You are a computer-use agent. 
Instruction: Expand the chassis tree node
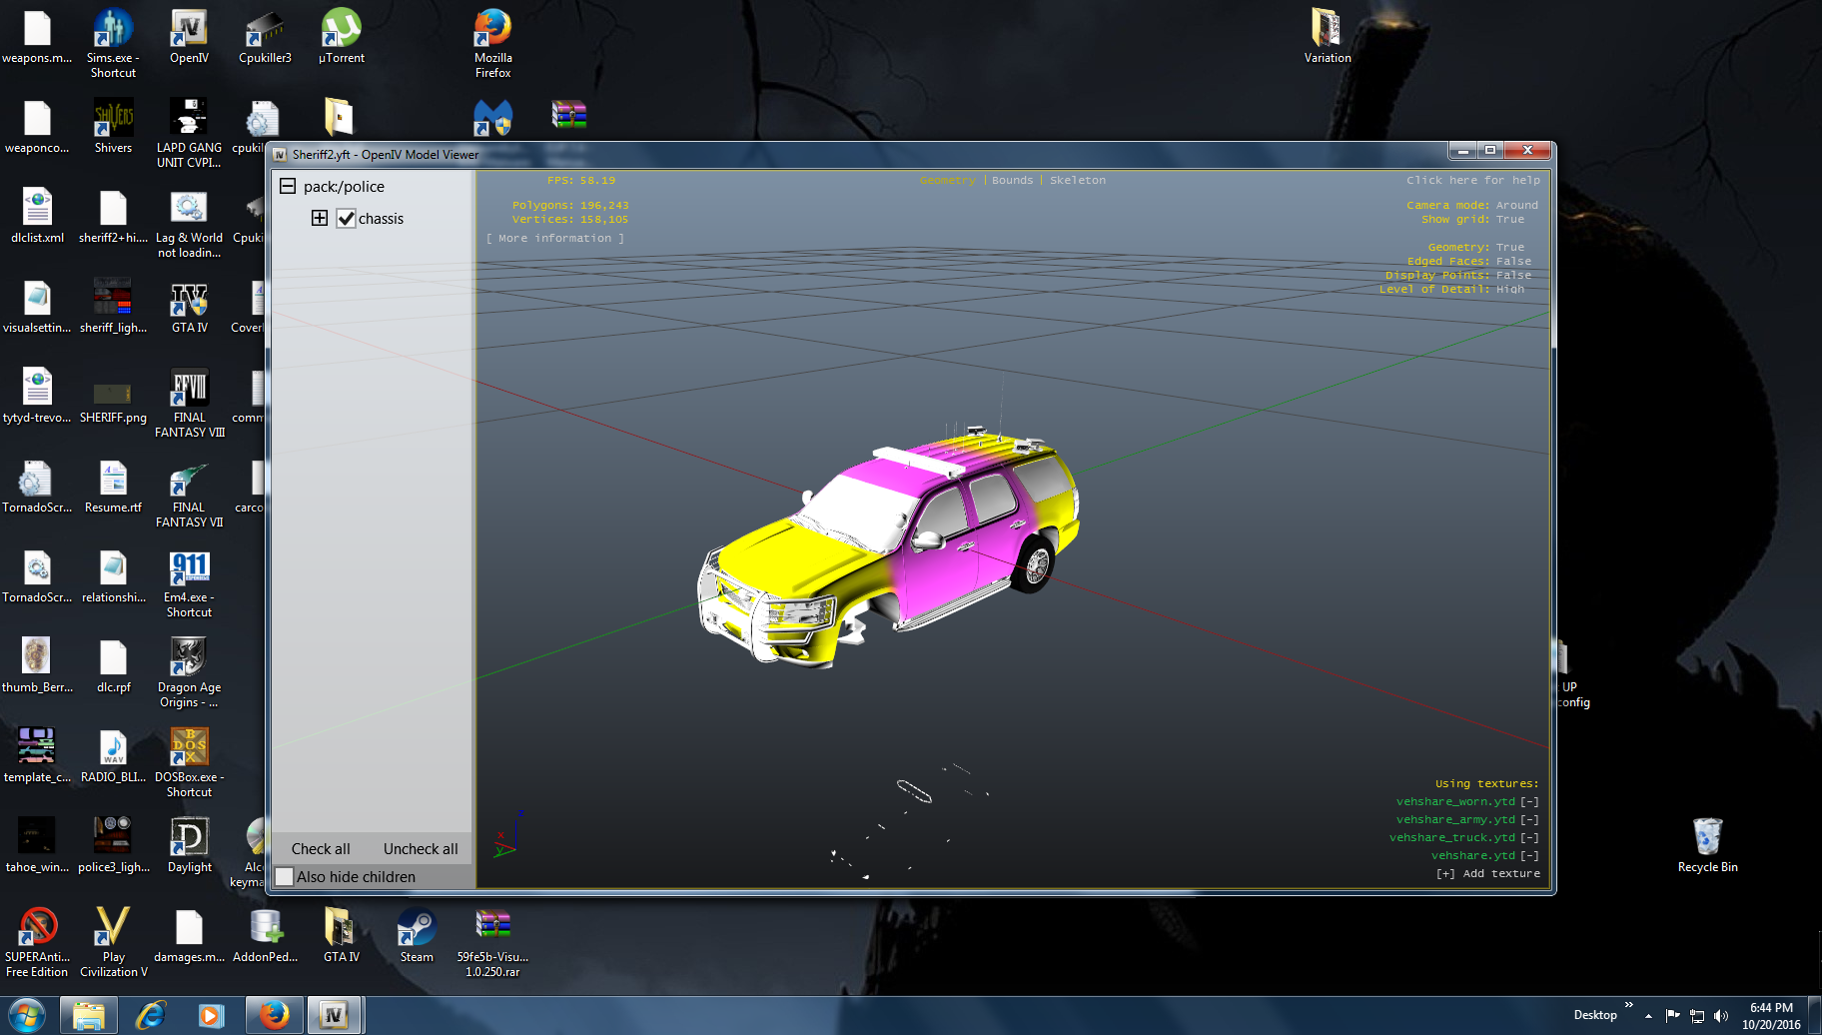[320, 218]
